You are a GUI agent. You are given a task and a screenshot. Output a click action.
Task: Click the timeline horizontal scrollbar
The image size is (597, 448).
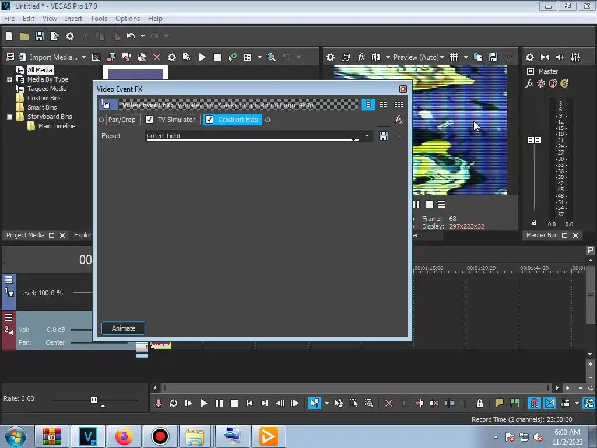tap(356, 388)
